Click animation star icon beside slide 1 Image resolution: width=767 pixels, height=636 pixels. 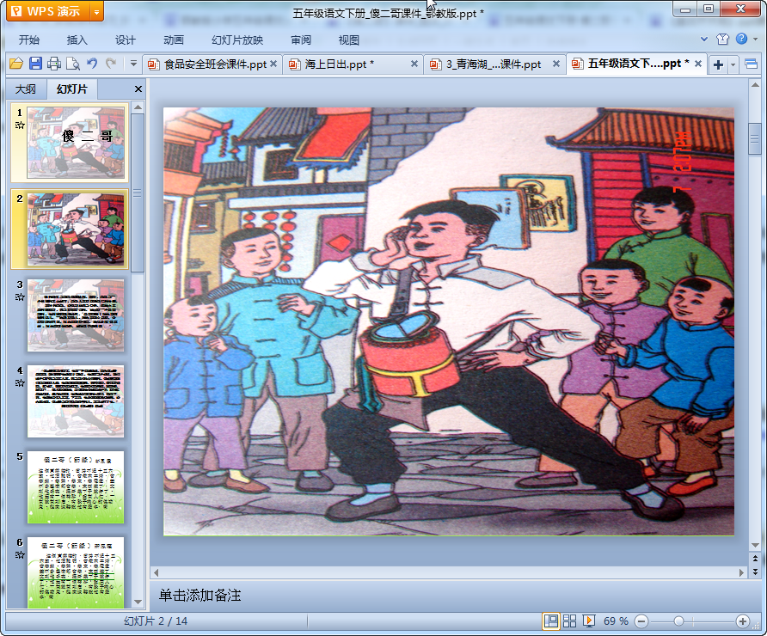tap(20, 125)
